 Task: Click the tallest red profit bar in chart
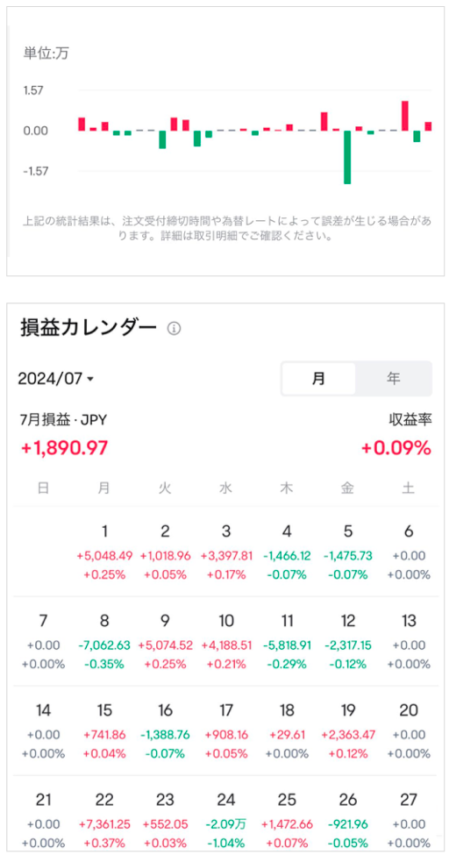point(405,116)
